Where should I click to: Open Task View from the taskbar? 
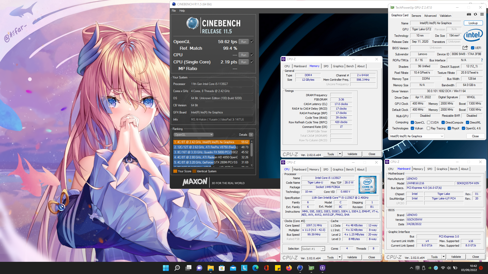coord(188,268)
